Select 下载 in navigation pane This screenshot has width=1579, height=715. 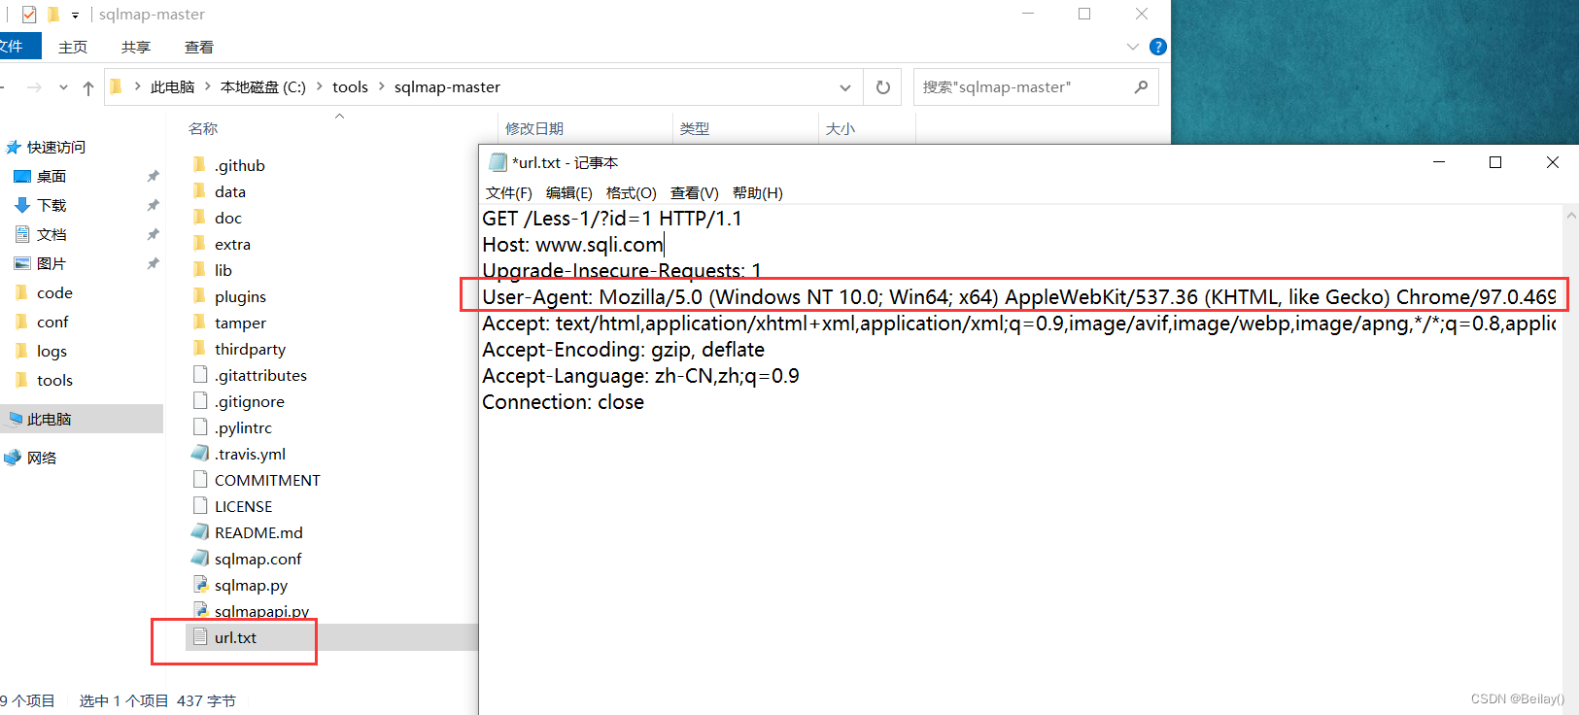click(51, 205)
